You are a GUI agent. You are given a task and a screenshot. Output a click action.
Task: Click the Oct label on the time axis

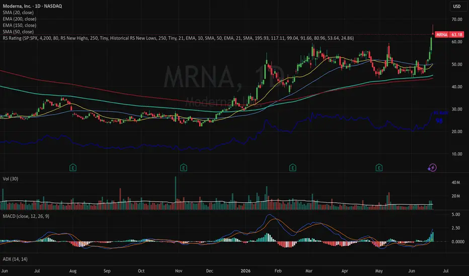[141, 271]
